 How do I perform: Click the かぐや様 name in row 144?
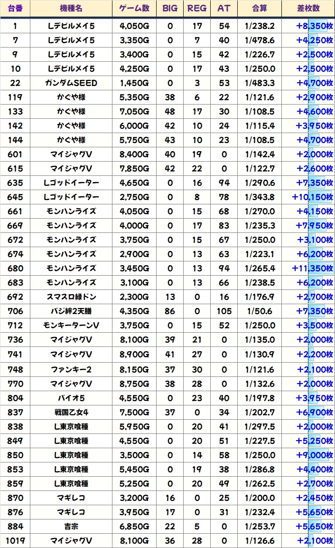coord(71,140)
